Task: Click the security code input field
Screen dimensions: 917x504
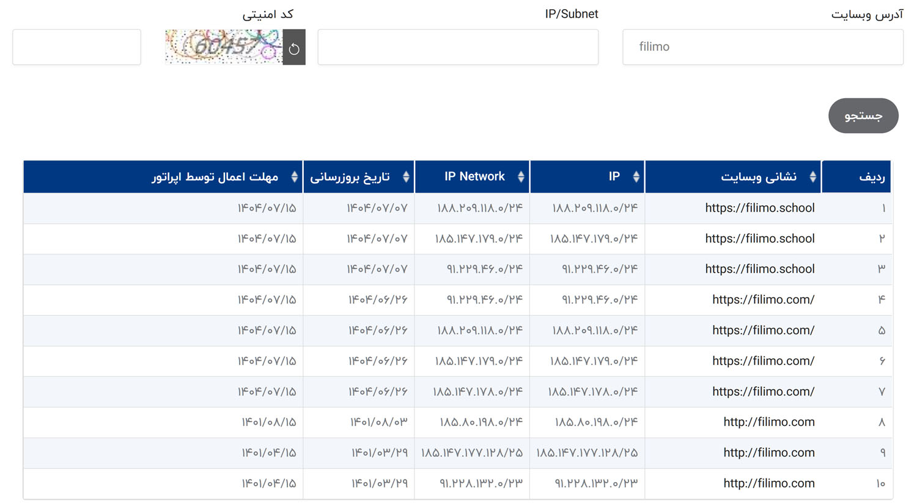Action: (76, 47)
